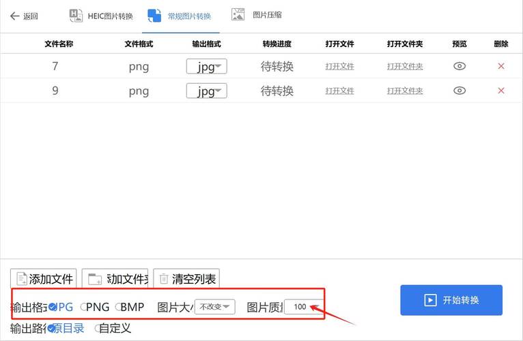The image size is (523, 341).
Task: Click the 图片压缩 zip image icon
Action: (x=238, y=15)
